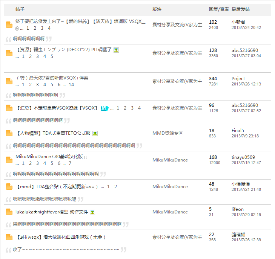Jump to last post dated 2013/7/19 12:47
Viewport: 275px width, 259px height.
click(246, 163)
